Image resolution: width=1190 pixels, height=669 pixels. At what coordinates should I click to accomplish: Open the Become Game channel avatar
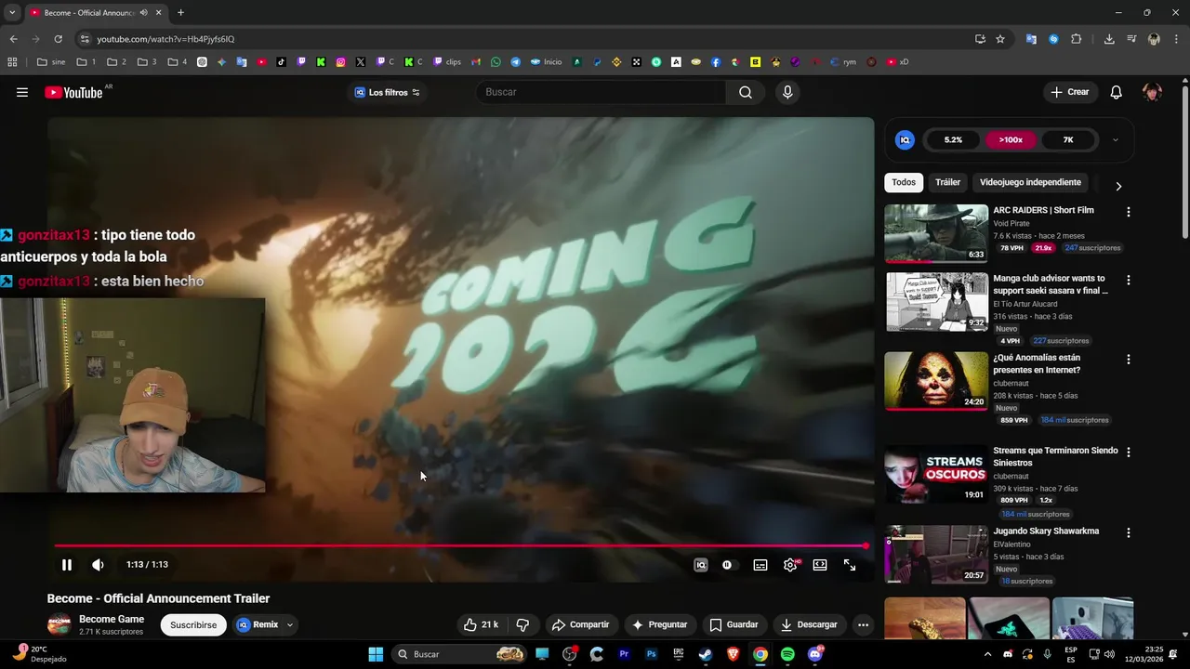[59, 624]
